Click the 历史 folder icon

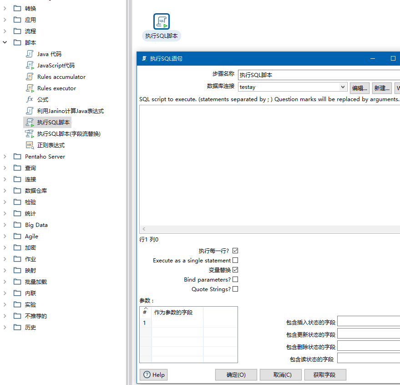pos(17,327)
